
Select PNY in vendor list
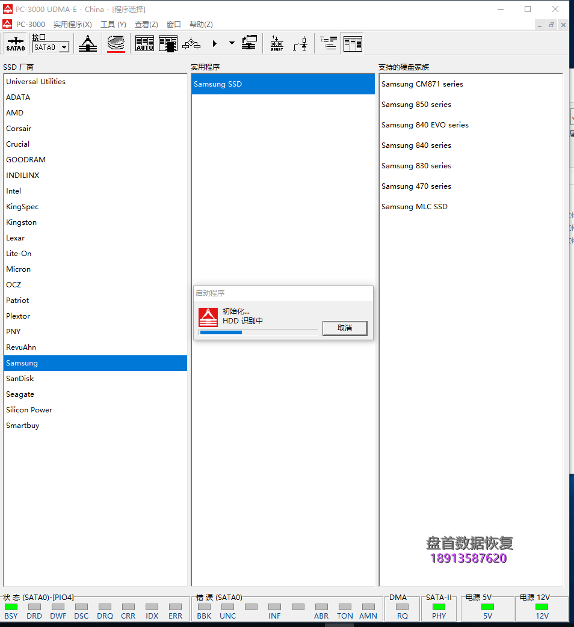[96, 331]
